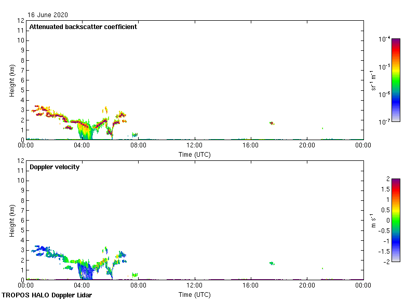The image size is (405, 301).
Task: Click 16:00 tick label under backscatter plot
Action: coord(251,146)
